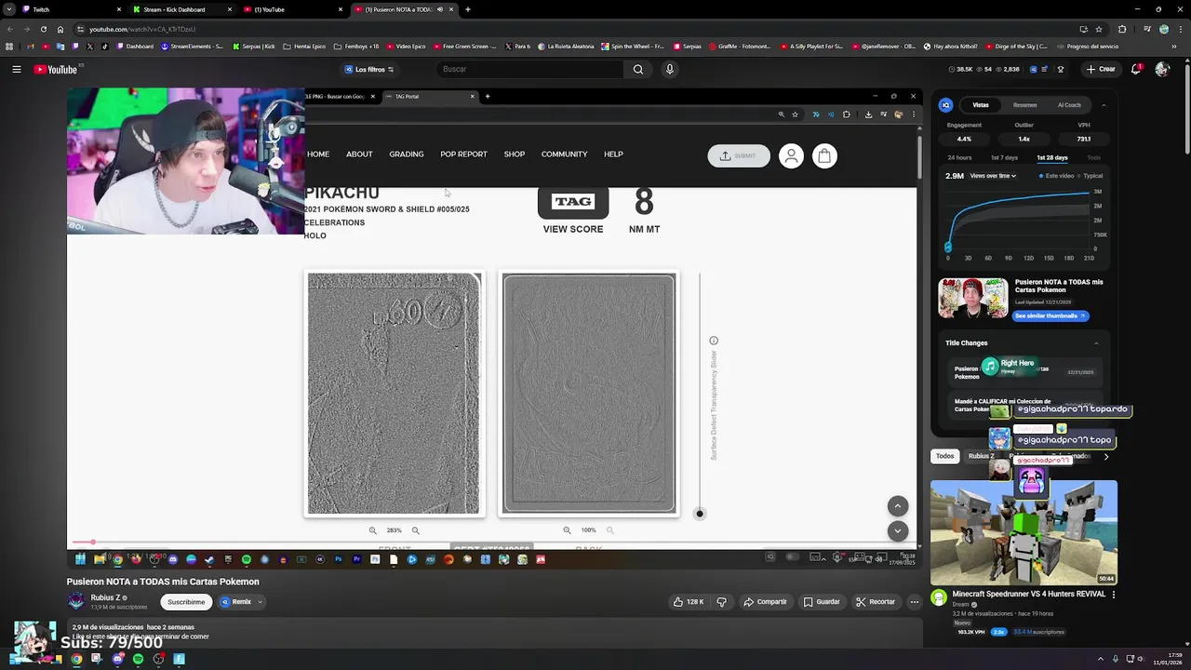This screenshot has width=1191, height=670.
Task: Focus the Buscar search field
Action: click(x=530, y=69)
